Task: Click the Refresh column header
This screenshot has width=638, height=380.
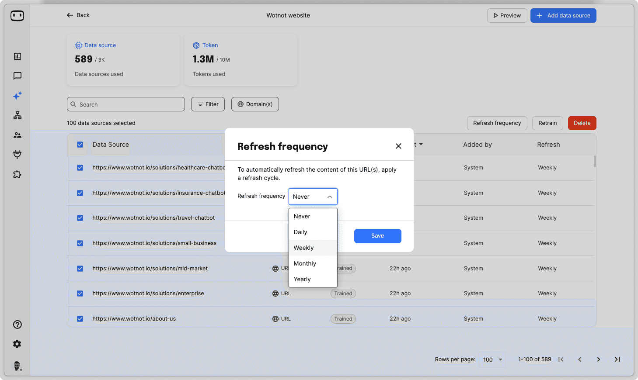Action: (548, 145)
